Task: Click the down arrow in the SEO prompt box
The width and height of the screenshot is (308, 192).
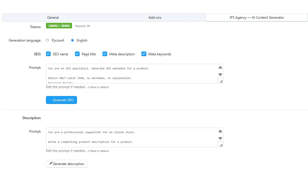Action: (220, 75)
